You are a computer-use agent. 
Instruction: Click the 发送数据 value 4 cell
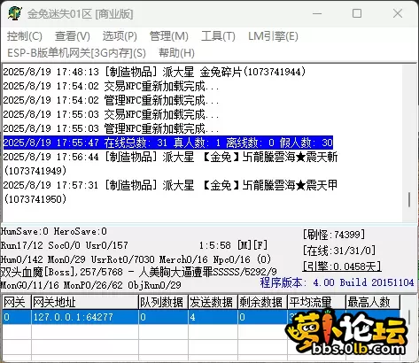[x=213, y=317]
